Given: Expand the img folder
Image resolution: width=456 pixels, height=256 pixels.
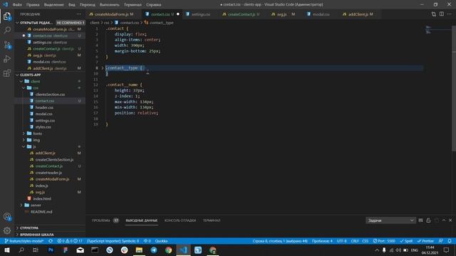Looking at the screenshot, I should pyautogui.click(x=24, y=140).
